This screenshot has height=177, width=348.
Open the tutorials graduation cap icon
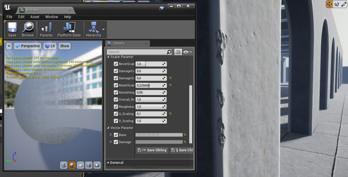click(x=162, y=8)
